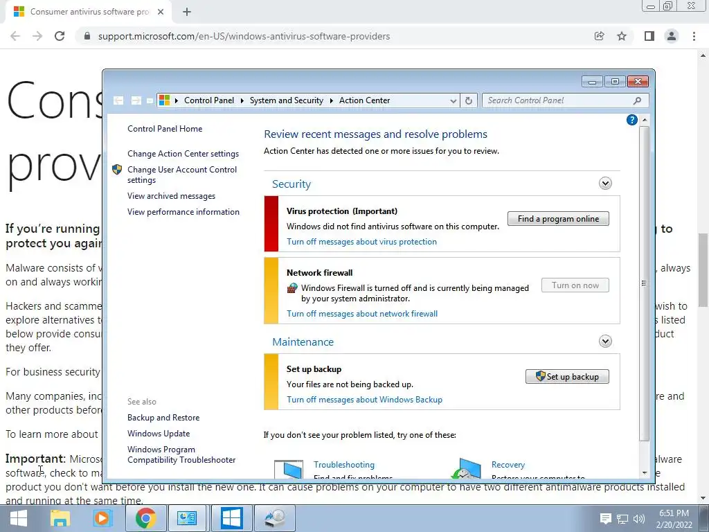Click the Chrome back arrow
The width and height of the screenshot is (709, 532).
15,36
